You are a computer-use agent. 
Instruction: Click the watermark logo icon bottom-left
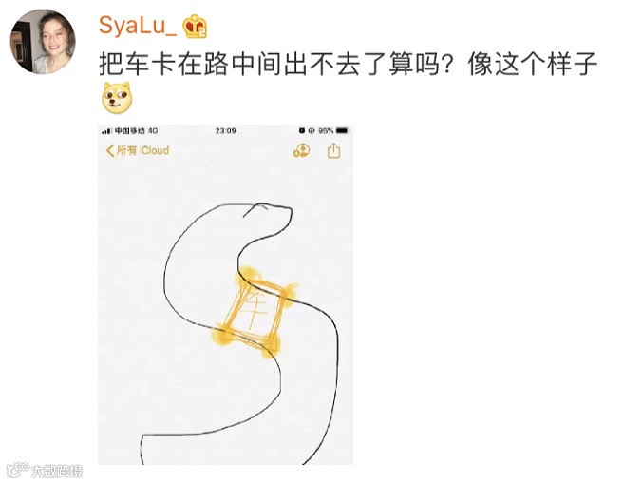click(x=18, y=470)
